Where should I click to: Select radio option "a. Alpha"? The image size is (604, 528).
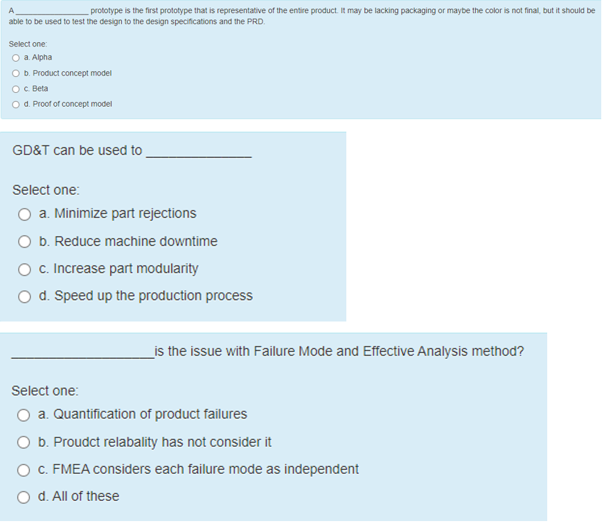tap(15, 58)
